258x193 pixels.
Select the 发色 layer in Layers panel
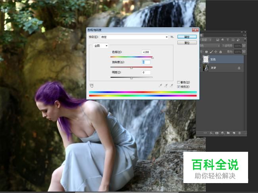pyautogui.click(x=222, y=59)
